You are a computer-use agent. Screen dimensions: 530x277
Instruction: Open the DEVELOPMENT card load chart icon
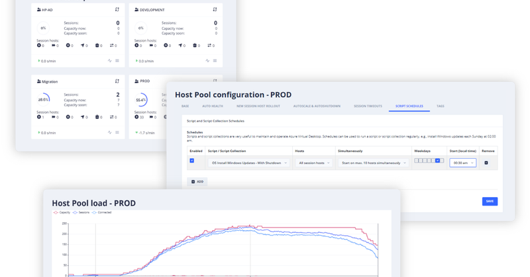(207, 61)
